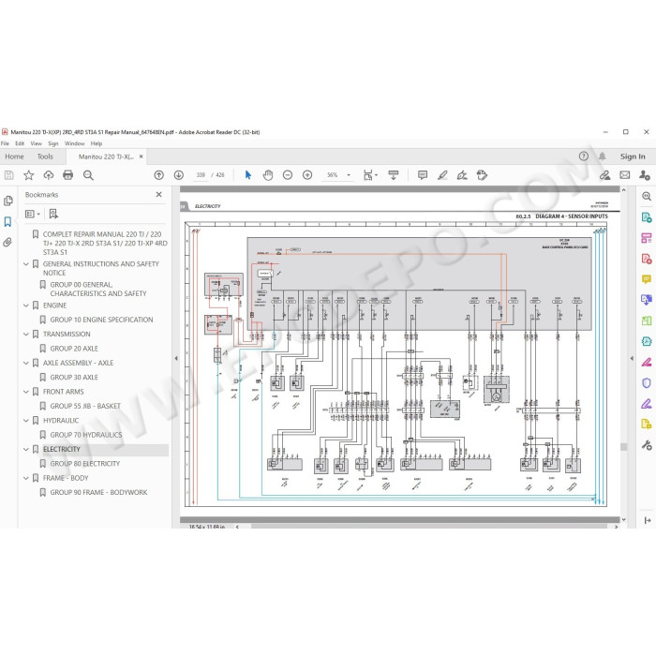This screenshot has height=656, width=656.
Task: Send file by email envelope icon
Action: click(x=625, y=175)
